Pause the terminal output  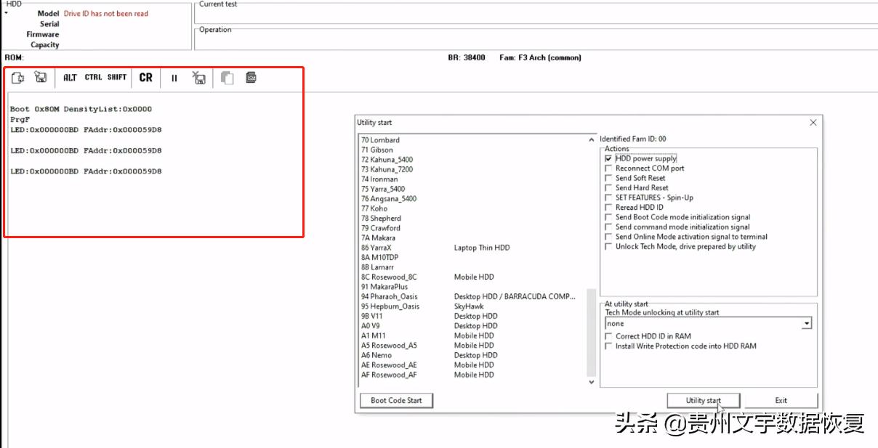[x=174, y=78]
